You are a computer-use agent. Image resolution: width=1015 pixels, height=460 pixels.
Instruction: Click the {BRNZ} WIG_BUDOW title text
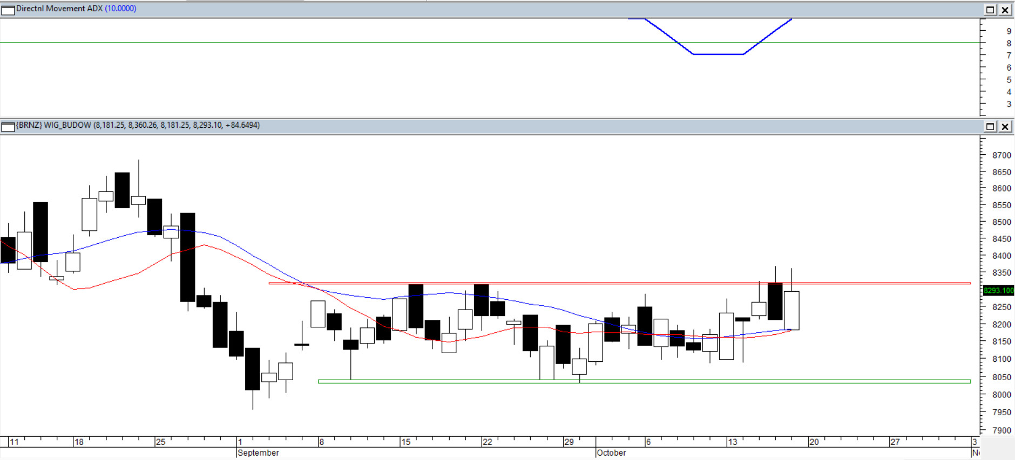(53, 125)
